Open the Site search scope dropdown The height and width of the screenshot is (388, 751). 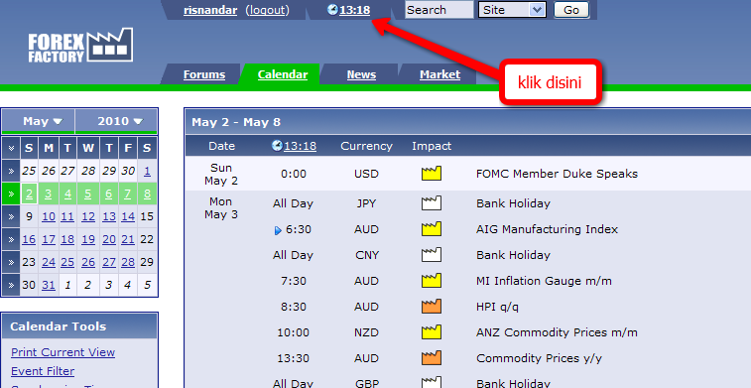[x=512, y=10]
